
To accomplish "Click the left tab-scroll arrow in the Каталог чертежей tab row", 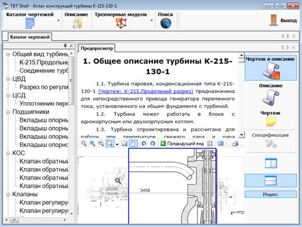I will pos(283,36).
